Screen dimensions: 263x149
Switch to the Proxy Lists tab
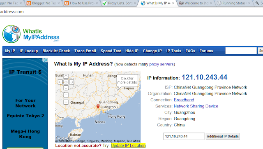coord(120,3)
